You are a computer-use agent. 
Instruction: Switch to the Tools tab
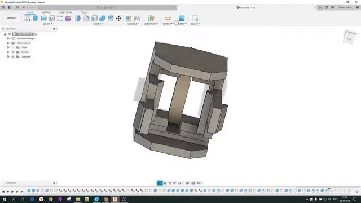tap(83, 12)
